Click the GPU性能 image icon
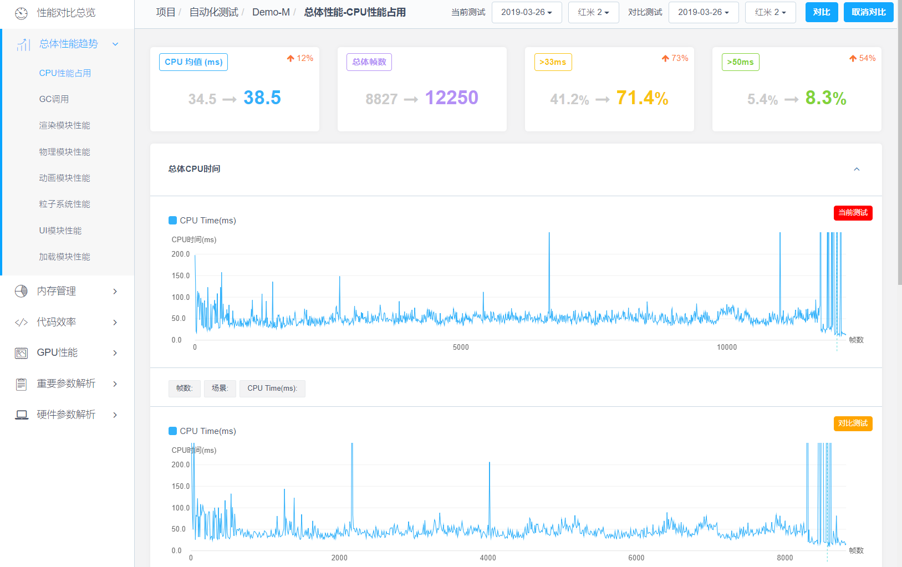The image size is (902, 567). (x=21, y=353)
